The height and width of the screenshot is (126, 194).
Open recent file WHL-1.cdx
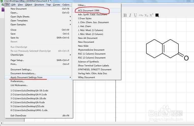(38, 110)
